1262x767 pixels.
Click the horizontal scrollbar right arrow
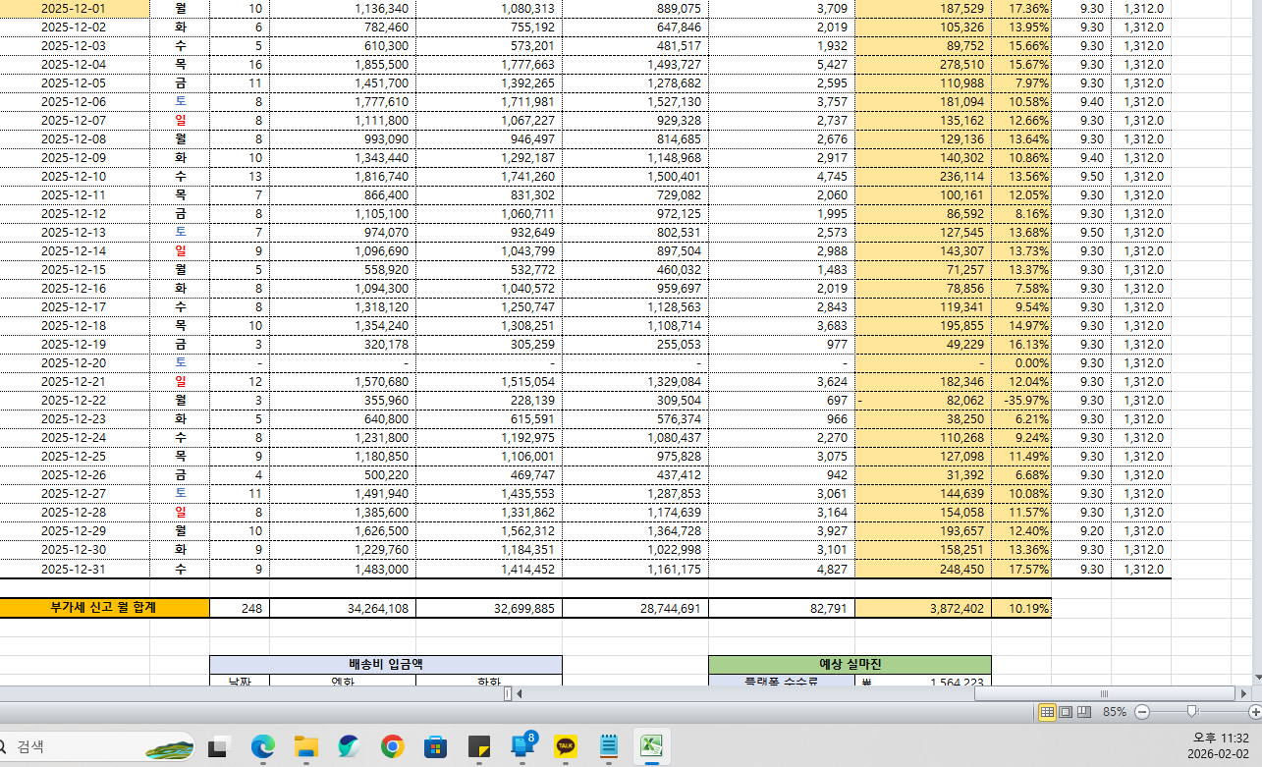(x=1242, y=693)
